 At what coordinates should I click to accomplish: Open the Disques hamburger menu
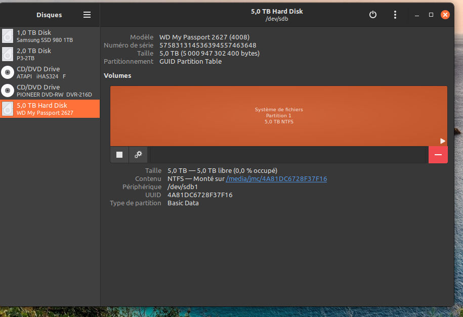click(x=87, y=15)
